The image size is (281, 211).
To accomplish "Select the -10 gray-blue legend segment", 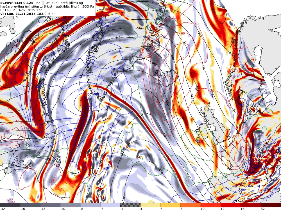I will pyautogui.click(x=70, y=205).
